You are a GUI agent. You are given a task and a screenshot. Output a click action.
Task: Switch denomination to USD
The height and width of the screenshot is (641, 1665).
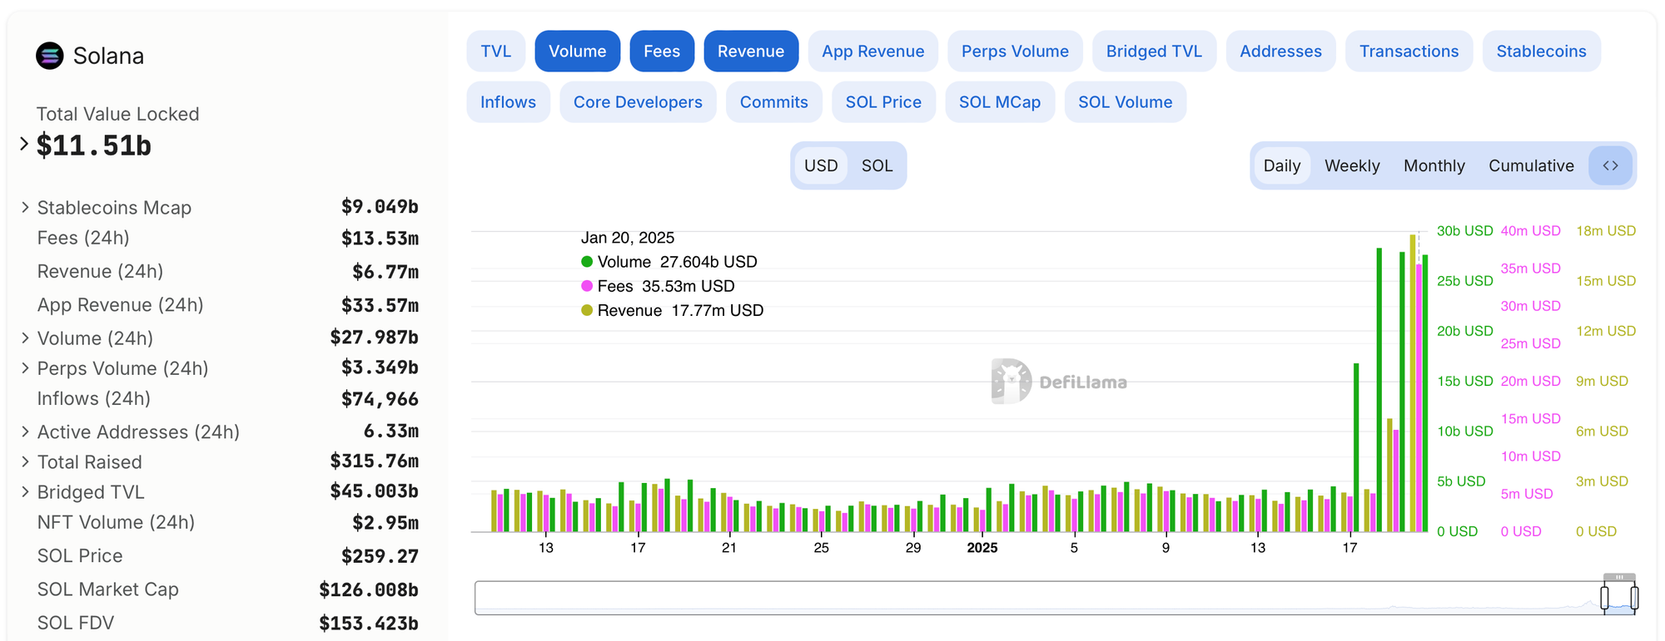point(821,165)
